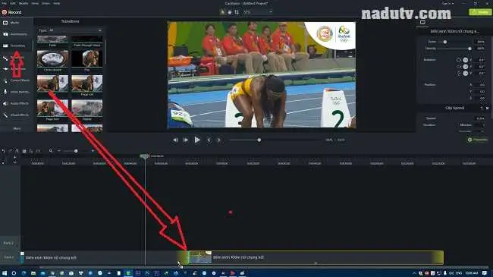The image size is (493, 277).
Task: Toggle the Properties panel button
Action: 478,140
